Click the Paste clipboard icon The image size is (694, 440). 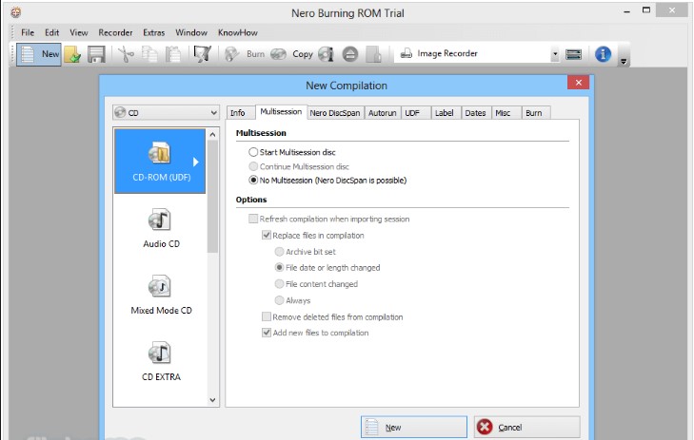(173, 54)
